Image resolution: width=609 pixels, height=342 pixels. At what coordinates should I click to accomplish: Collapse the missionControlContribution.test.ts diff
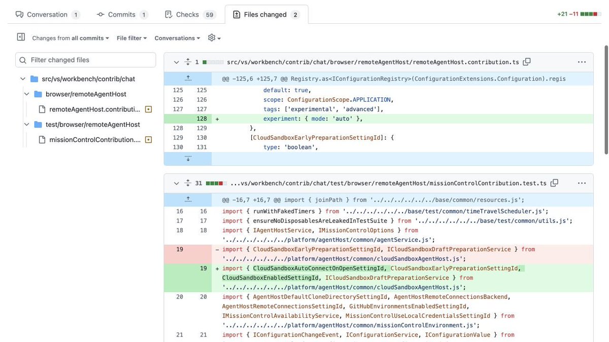click(x=176, y=183)
